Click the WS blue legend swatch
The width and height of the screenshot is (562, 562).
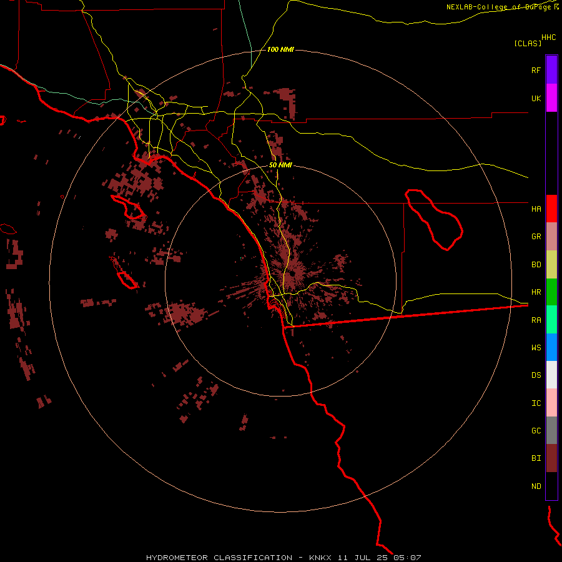click(x=551, y=347)
